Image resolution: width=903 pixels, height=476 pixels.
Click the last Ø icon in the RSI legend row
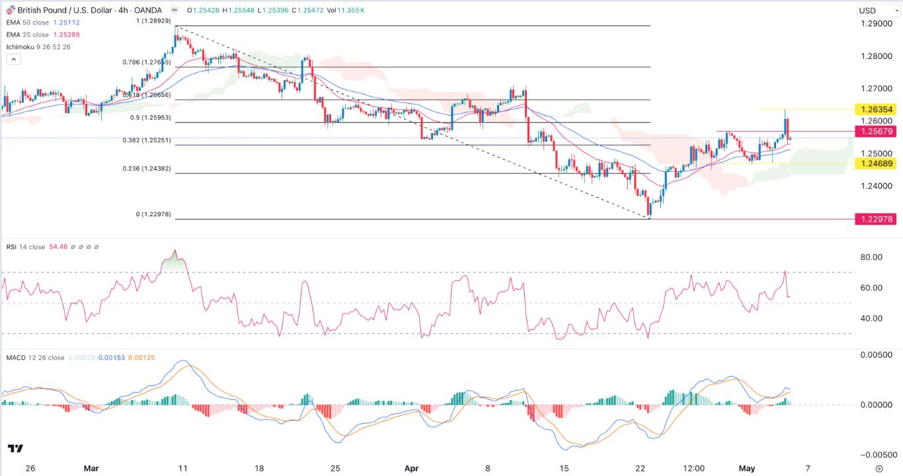click(x=95, y=247)
